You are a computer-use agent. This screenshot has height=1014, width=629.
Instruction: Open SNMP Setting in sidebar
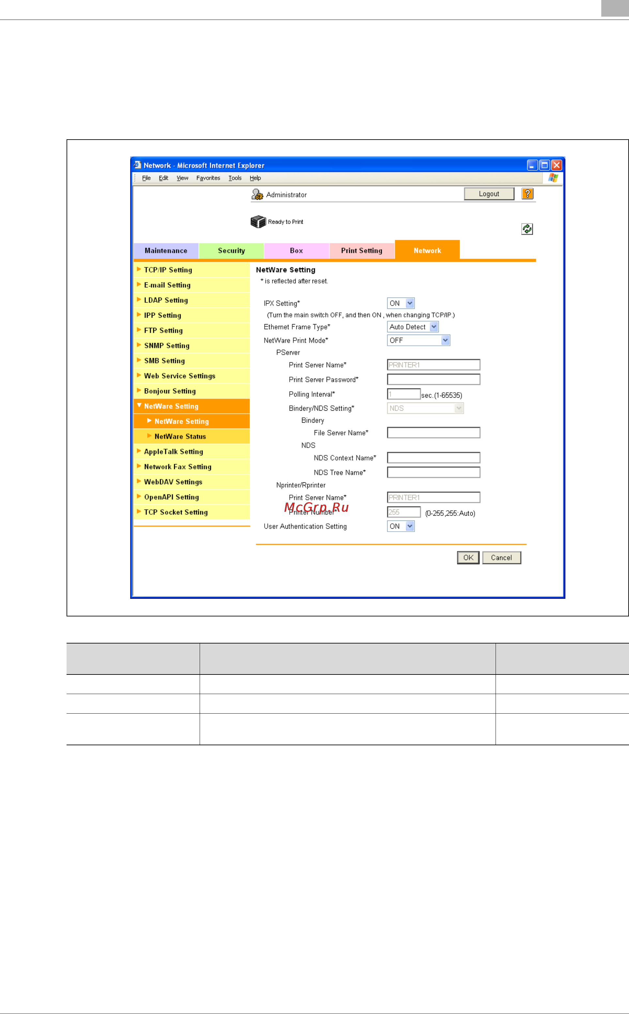(x=192, y=346)
